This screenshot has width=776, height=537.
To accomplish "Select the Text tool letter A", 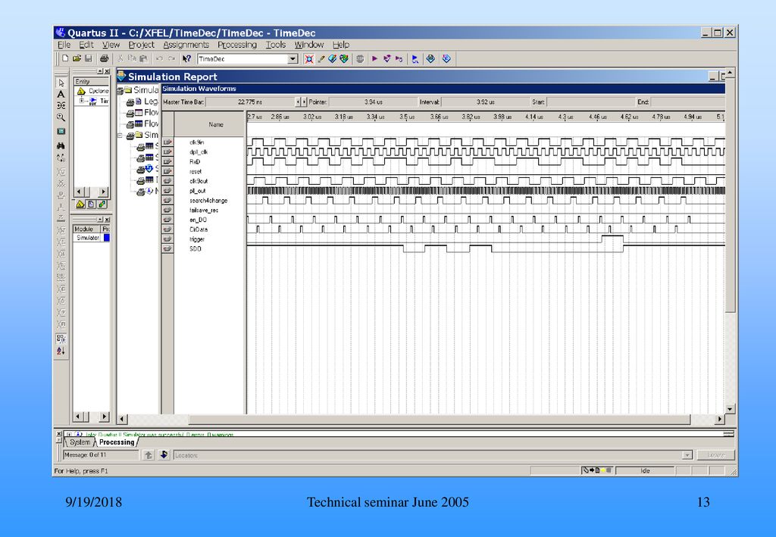I will coord(61,94).
